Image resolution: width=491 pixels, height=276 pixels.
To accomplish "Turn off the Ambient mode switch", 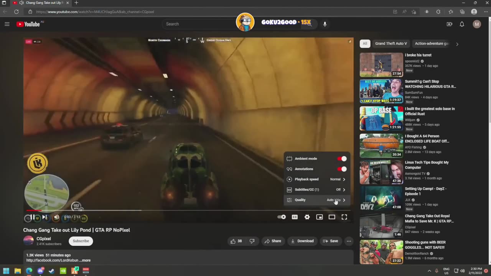I will pyautogui.click(x=342, y=159).
